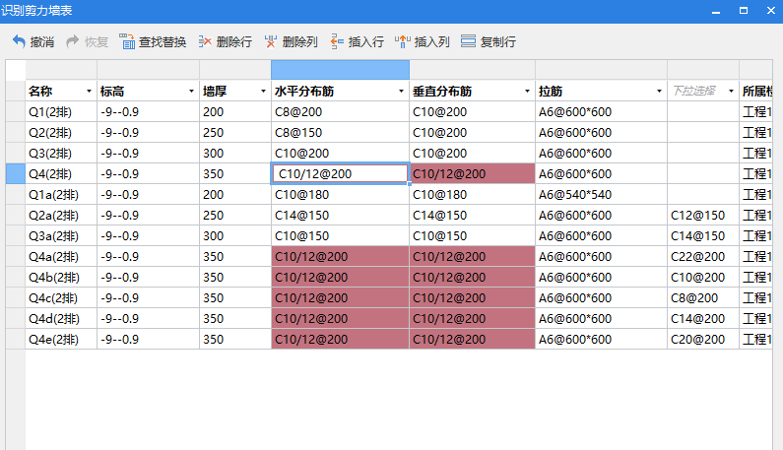
Task: Open the 标高 column dropdown arrow
Action: pos(191,91)
